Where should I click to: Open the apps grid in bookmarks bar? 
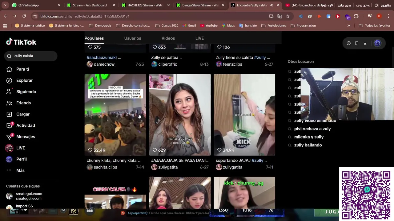tap(5, 25)
